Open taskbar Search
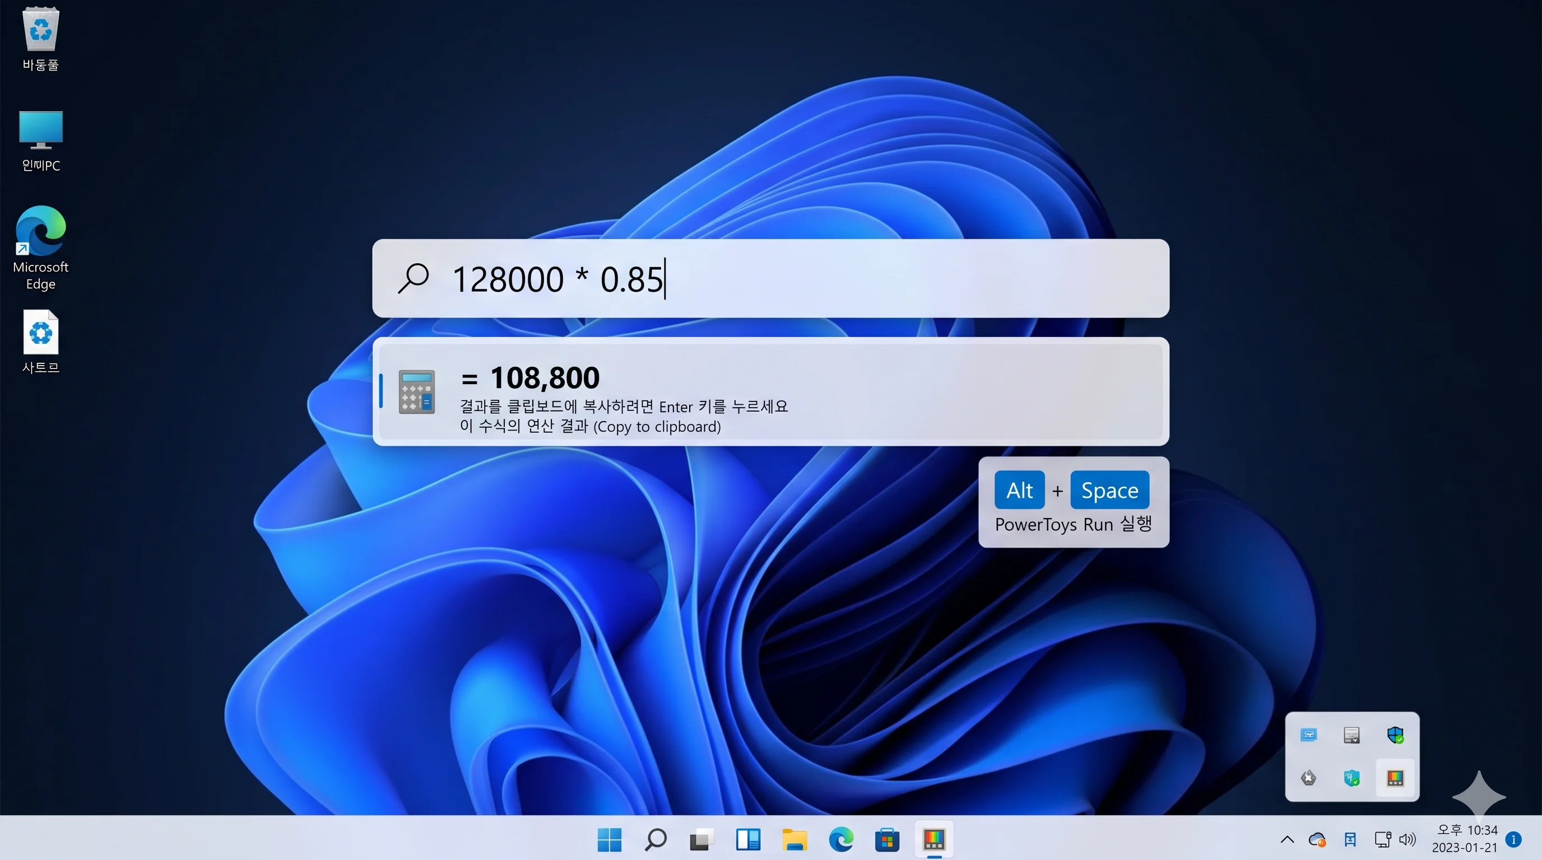This screenshot has height=860, width=1542. click(x=656, y=840)
